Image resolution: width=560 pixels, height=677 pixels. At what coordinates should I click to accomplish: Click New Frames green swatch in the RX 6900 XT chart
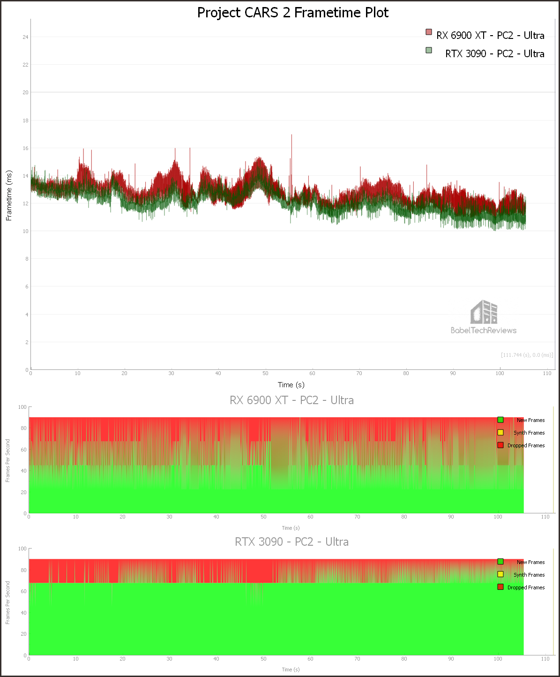tap(500, 420)
